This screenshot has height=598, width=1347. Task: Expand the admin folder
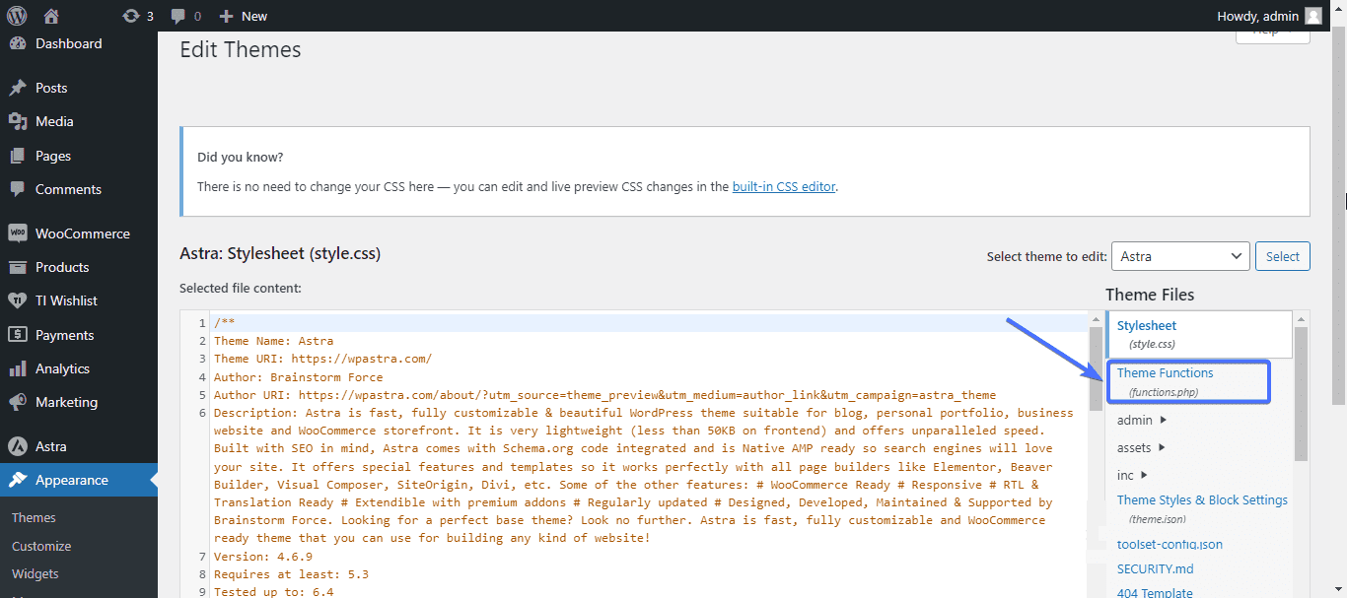[x=1142, y=420]
